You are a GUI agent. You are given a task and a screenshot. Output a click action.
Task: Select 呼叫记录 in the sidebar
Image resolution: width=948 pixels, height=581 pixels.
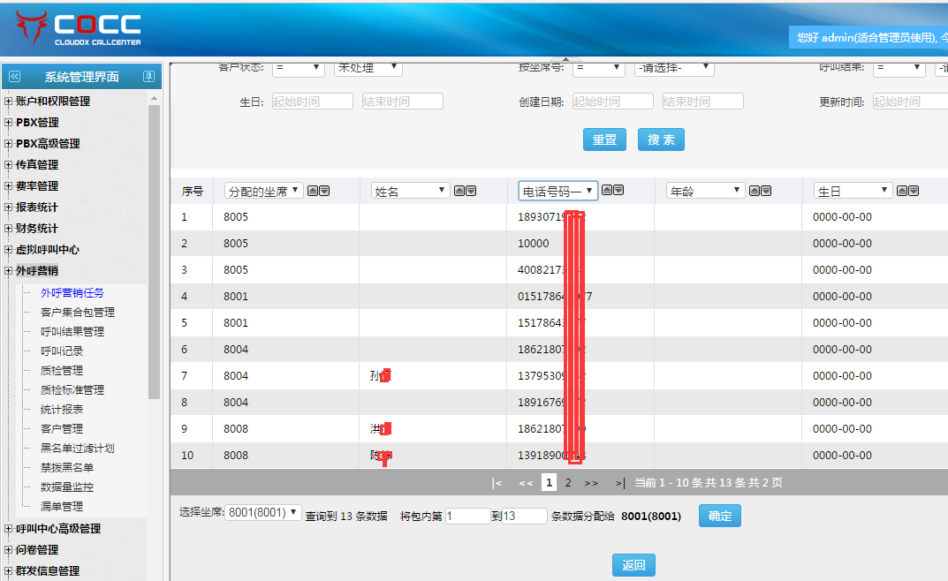(62, 351)
